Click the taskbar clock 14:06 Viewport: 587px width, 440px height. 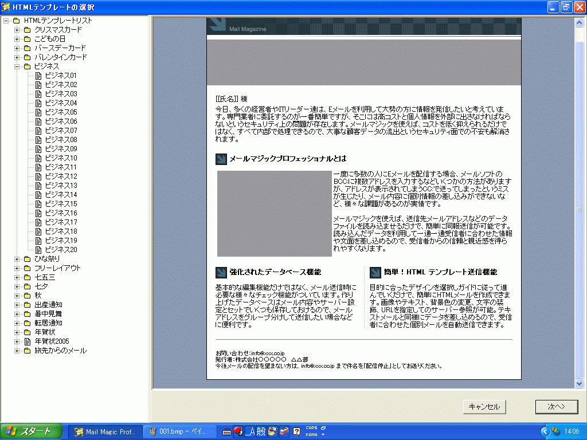(572, 432)
